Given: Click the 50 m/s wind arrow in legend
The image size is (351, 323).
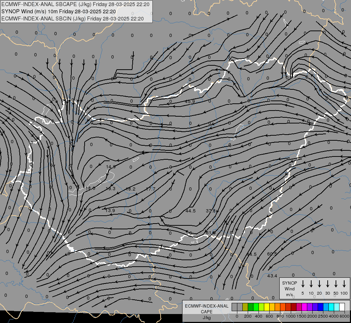Looking at the screenshot, I should (x=336, y=284).
